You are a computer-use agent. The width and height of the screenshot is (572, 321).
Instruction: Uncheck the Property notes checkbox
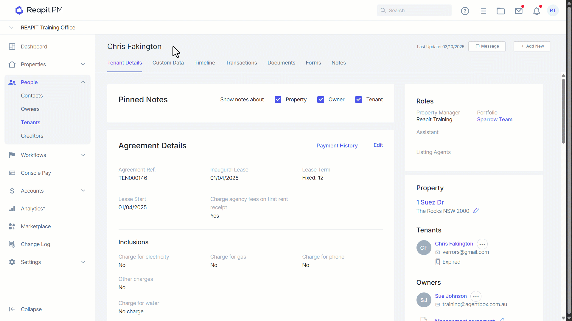[278, 100]
